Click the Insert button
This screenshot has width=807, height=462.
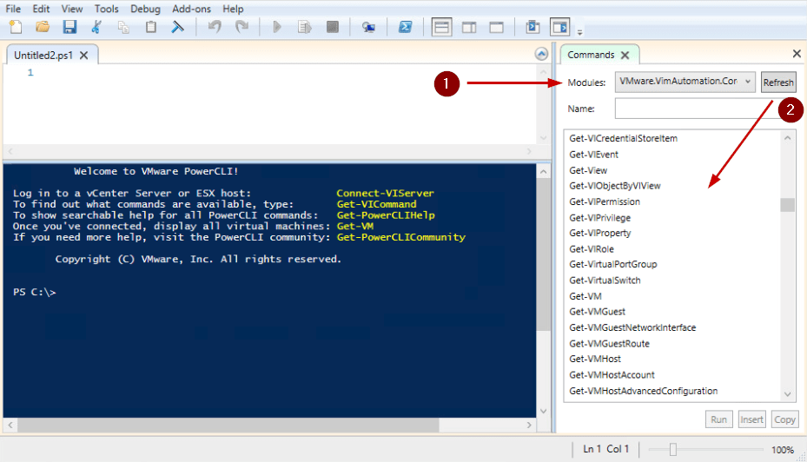(751, 419)
